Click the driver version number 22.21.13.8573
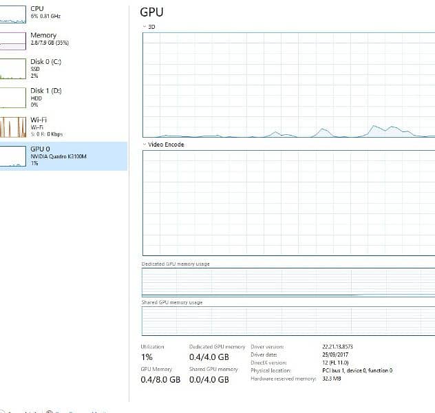Screen dimensions: 435x413 [x=341, y=347]
